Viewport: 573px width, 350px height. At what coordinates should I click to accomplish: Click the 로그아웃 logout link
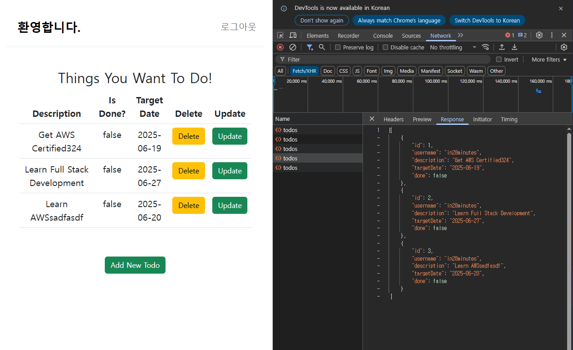238,27
